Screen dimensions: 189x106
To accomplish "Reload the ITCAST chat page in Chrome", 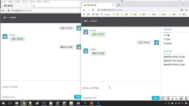I will 93,10.
